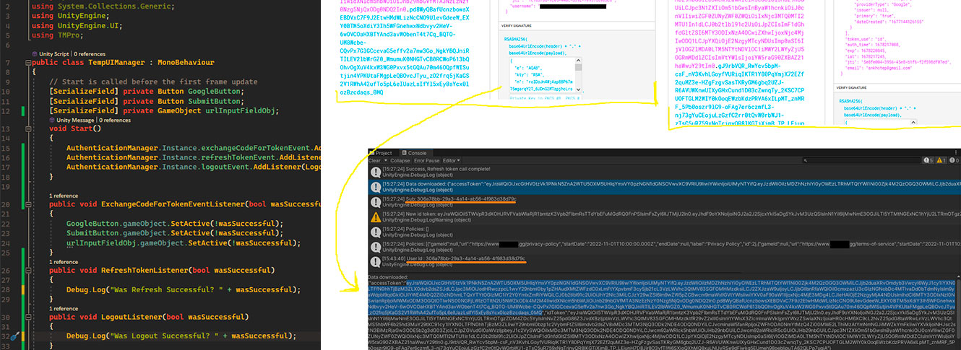Click info icon of the 'User Id' log
The height and width of the screenshot is (350, 961).
(x=374, y=262)
